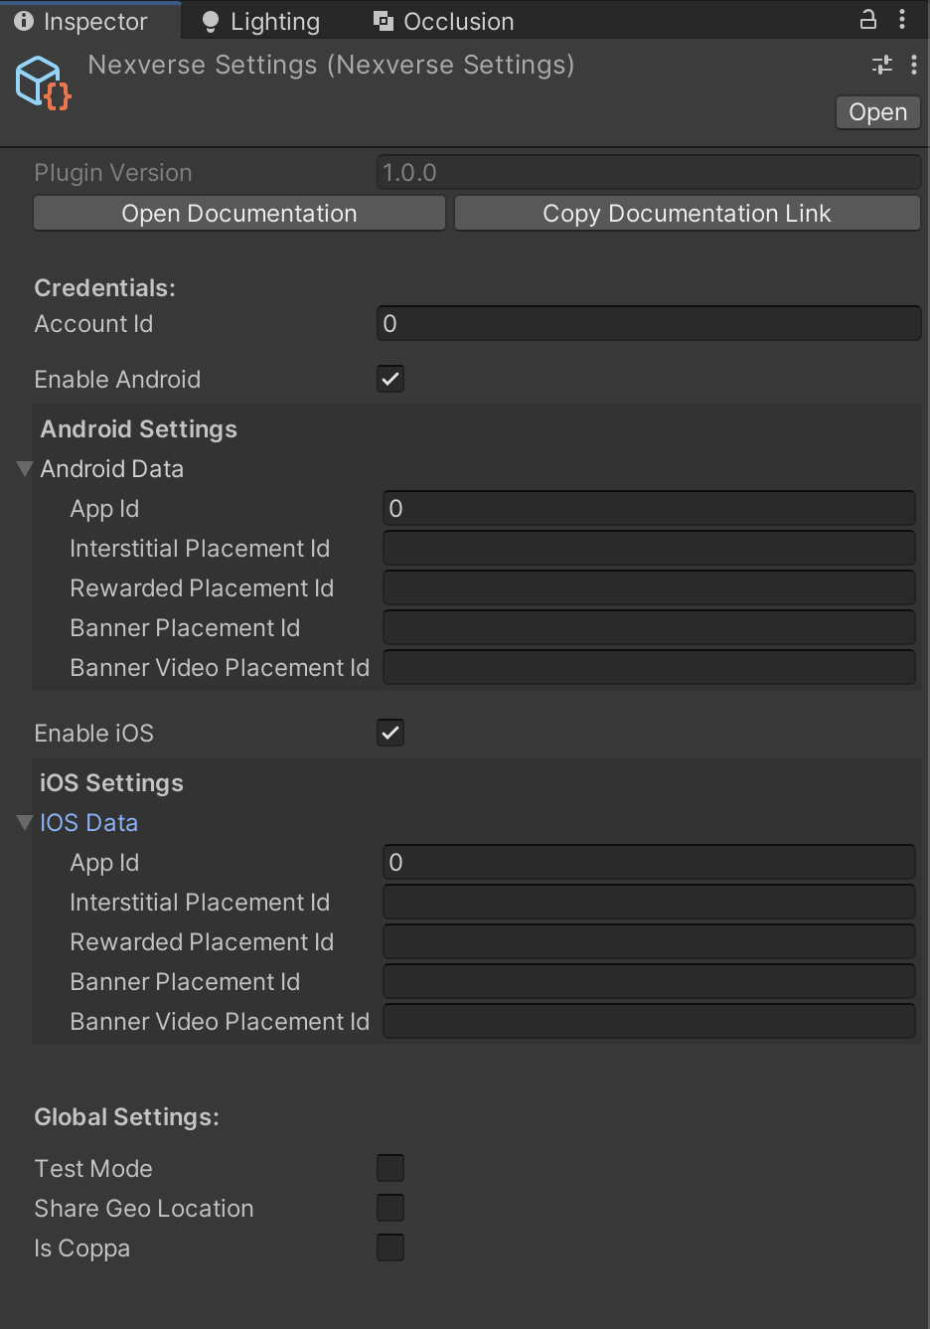The image size is (930, 1329).
Task: Enable the Is Coppa option
Action: [390, 1247]
